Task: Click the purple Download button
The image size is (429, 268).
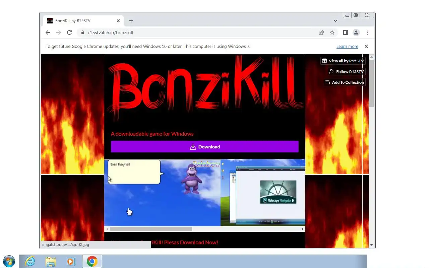Action: pos(205,147)
